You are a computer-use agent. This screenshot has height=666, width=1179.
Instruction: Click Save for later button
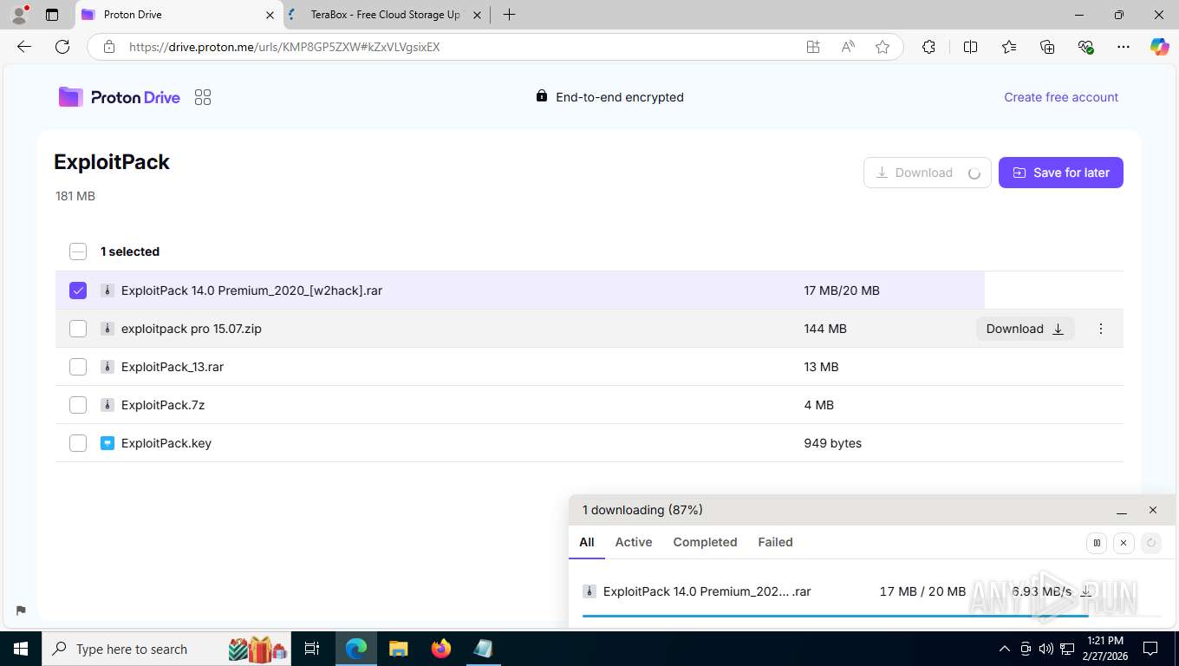(x=1061, y=173)
